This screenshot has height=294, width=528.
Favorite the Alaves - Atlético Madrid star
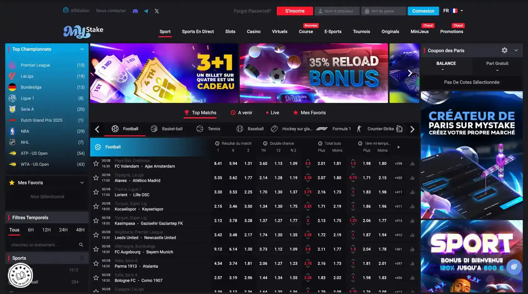[96, 178]
